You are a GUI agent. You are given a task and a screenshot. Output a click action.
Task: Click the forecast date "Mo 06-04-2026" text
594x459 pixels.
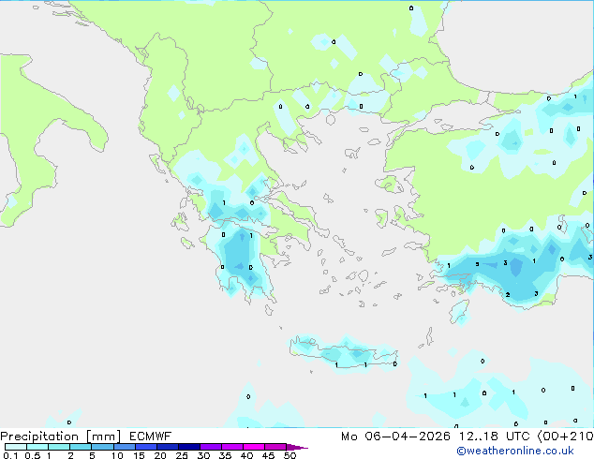click(395, 437)
